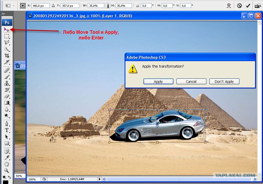Open the status bar Doc info arrow

[x=100, y=179]
